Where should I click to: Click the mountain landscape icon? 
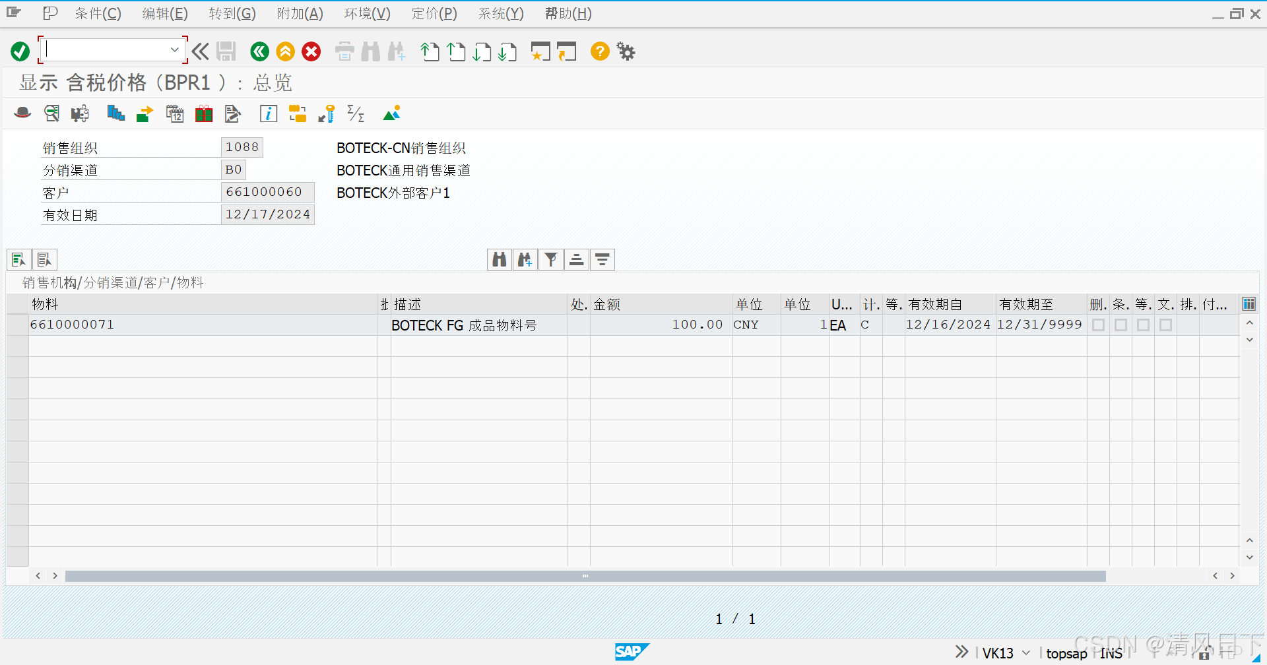(391, 113)
